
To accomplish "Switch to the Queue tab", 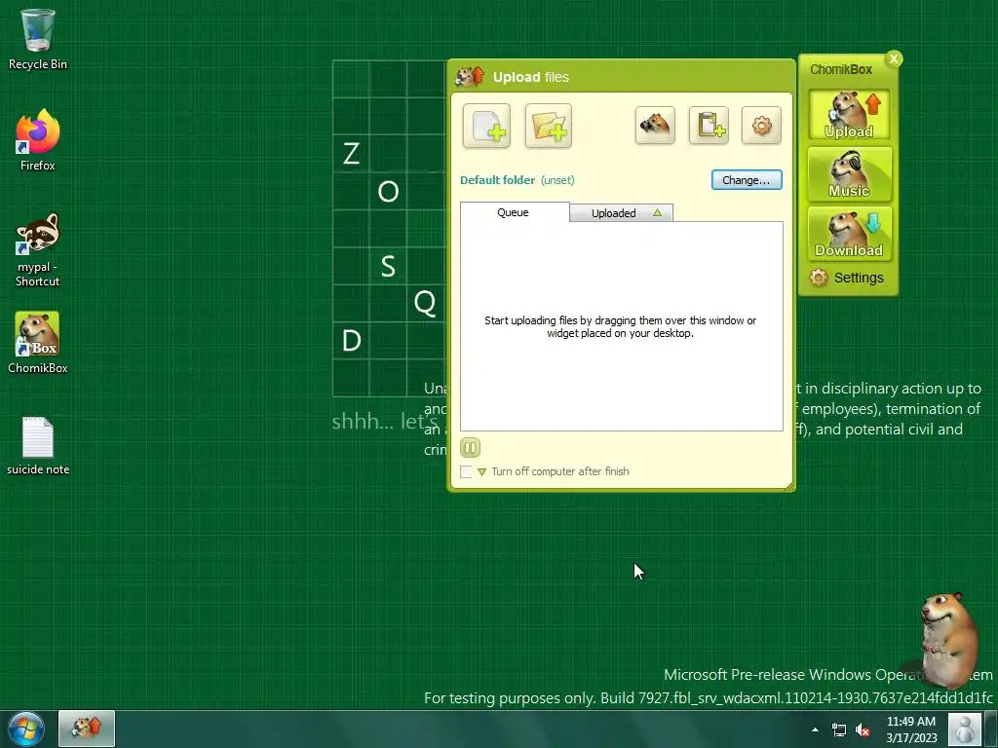I will (513, 212).
